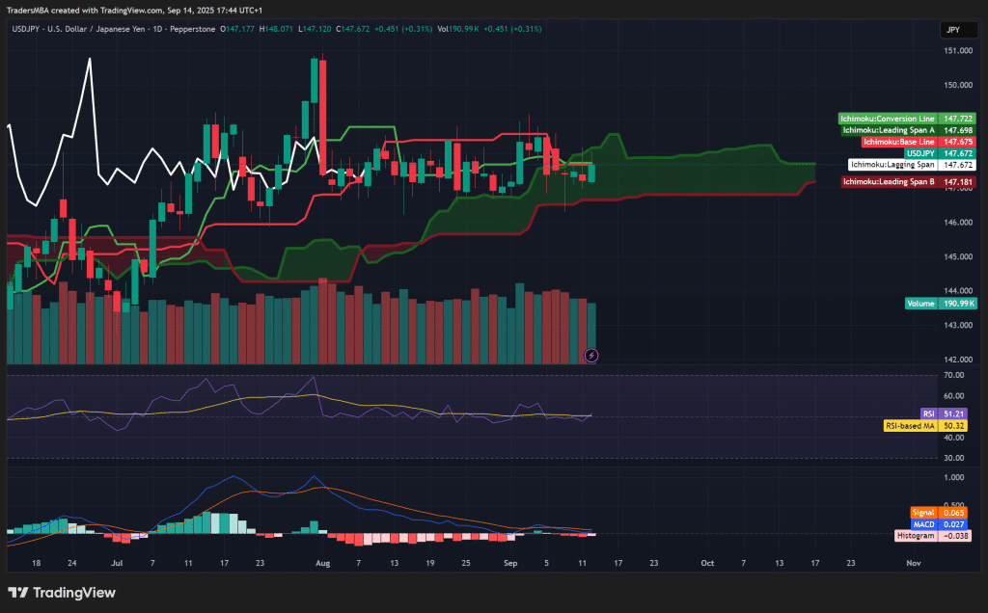The height and width of the screenshot is (613, 988).
Task: Select the JPY currency badge at top right
Action: (957, 30)
